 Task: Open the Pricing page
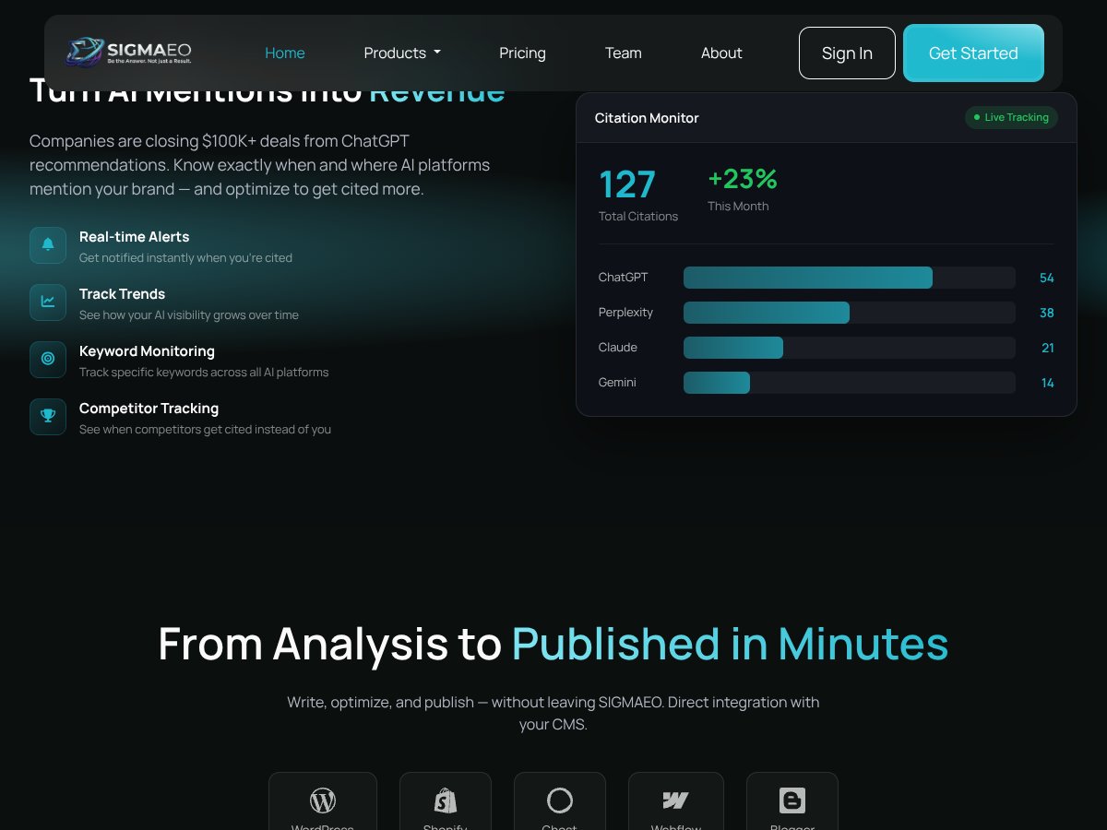click(522, 53)
